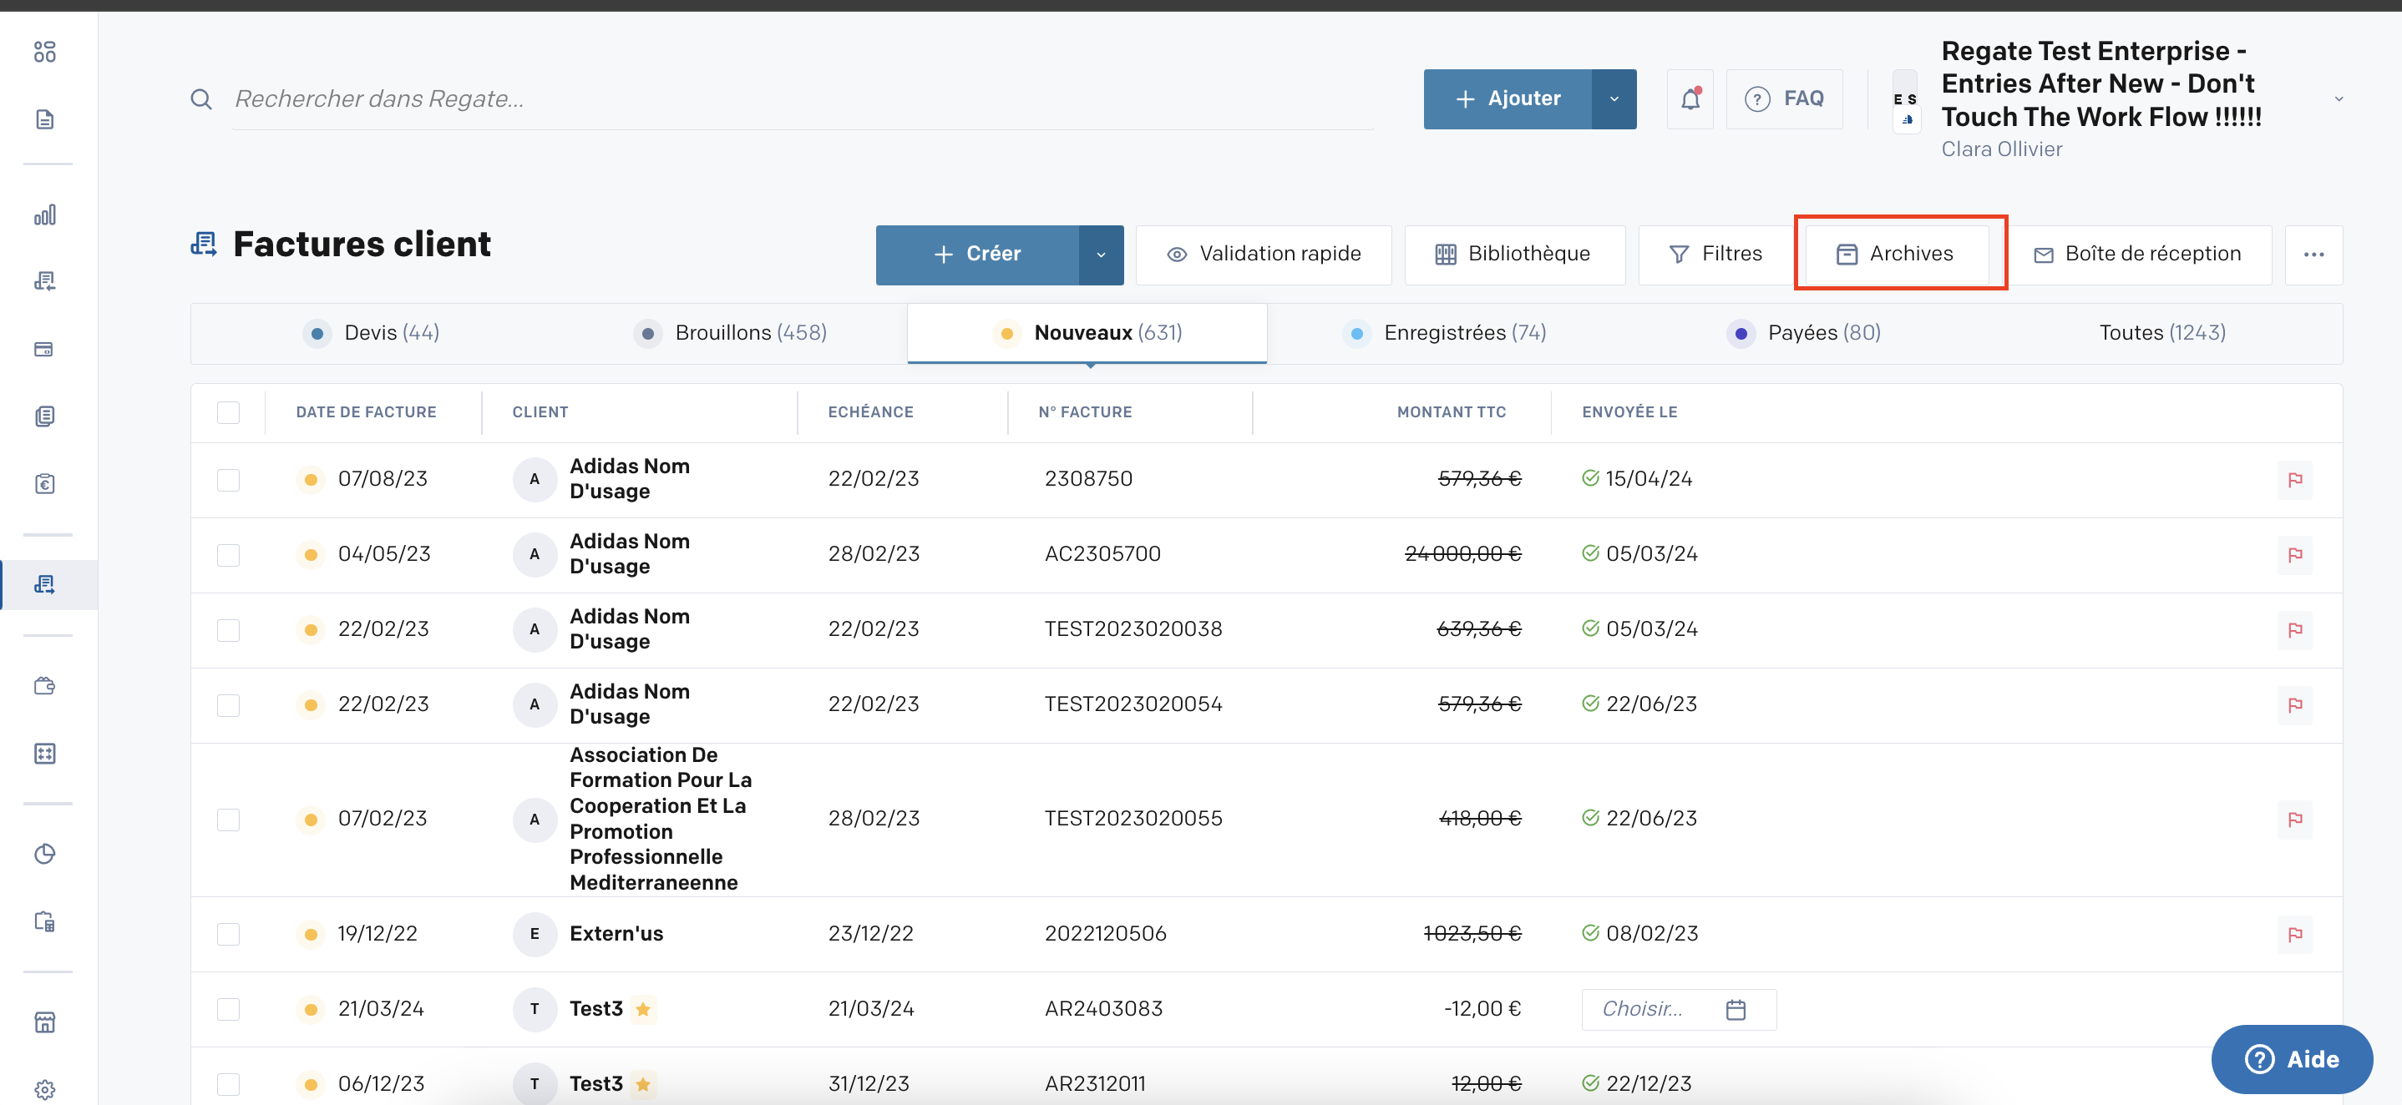
Task: Open the wallet sidebar icon
Action: click(45, 686)
